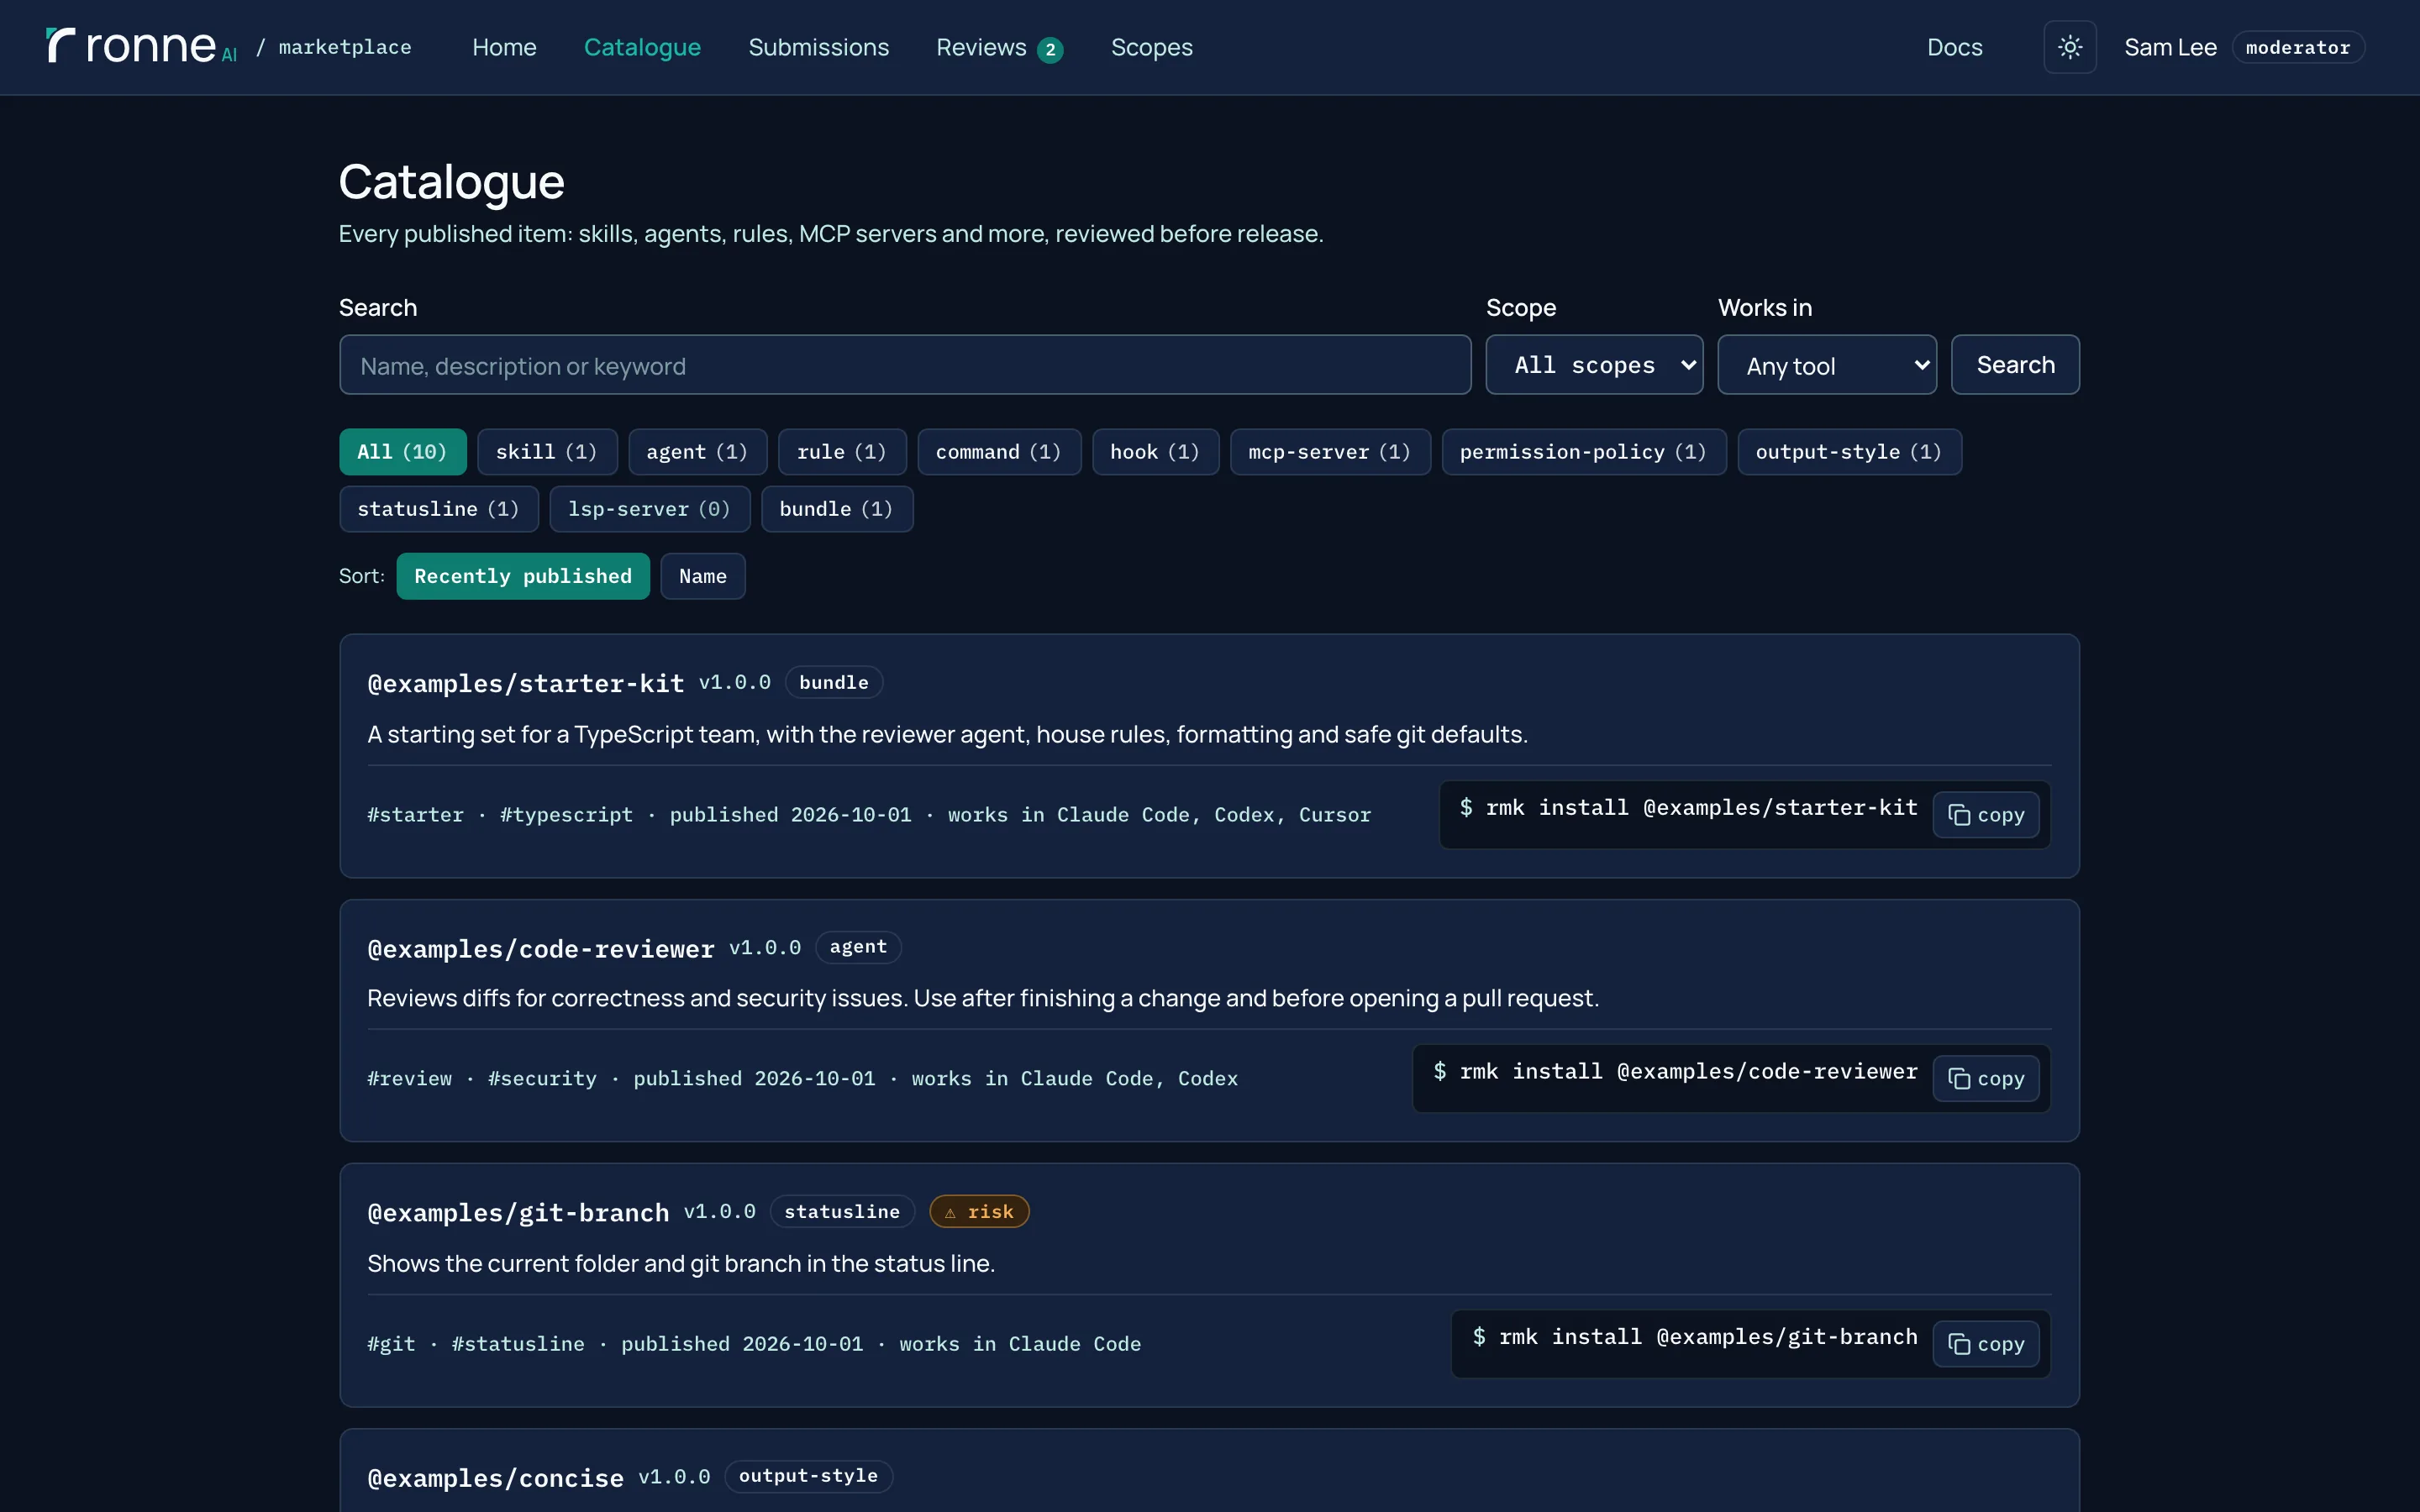Image resolution: width=2420 pixels, height=1512 pixels.
Task: Filter by permission-policy (1) type
Action: pos(1584,452)
